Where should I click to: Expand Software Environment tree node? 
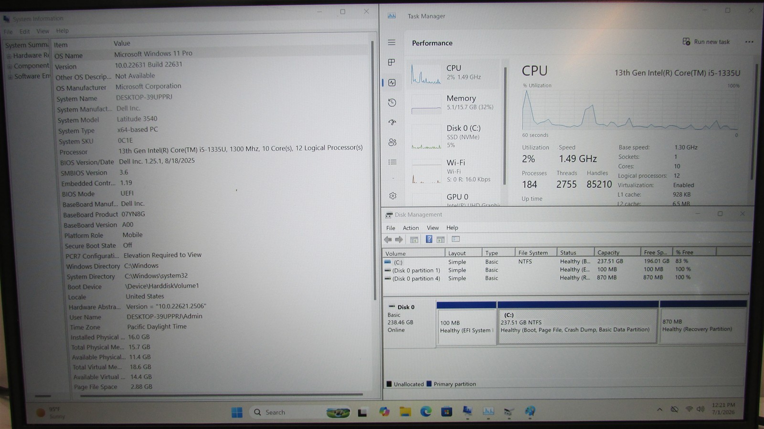click(10, 77)
